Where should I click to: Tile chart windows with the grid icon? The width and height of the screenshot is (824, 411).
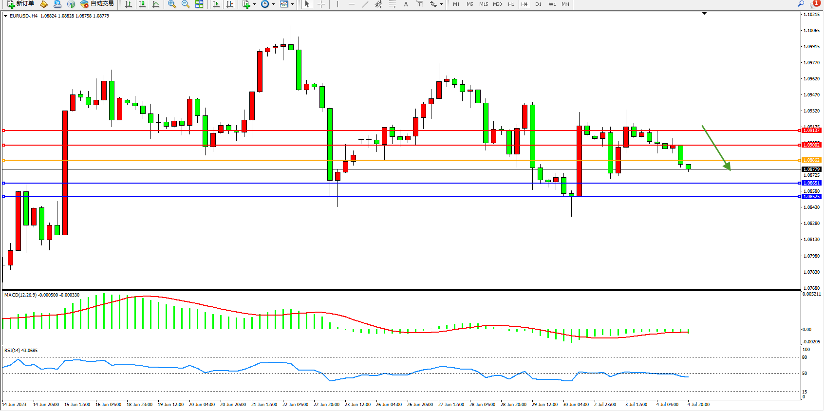(x=199, y=4)
